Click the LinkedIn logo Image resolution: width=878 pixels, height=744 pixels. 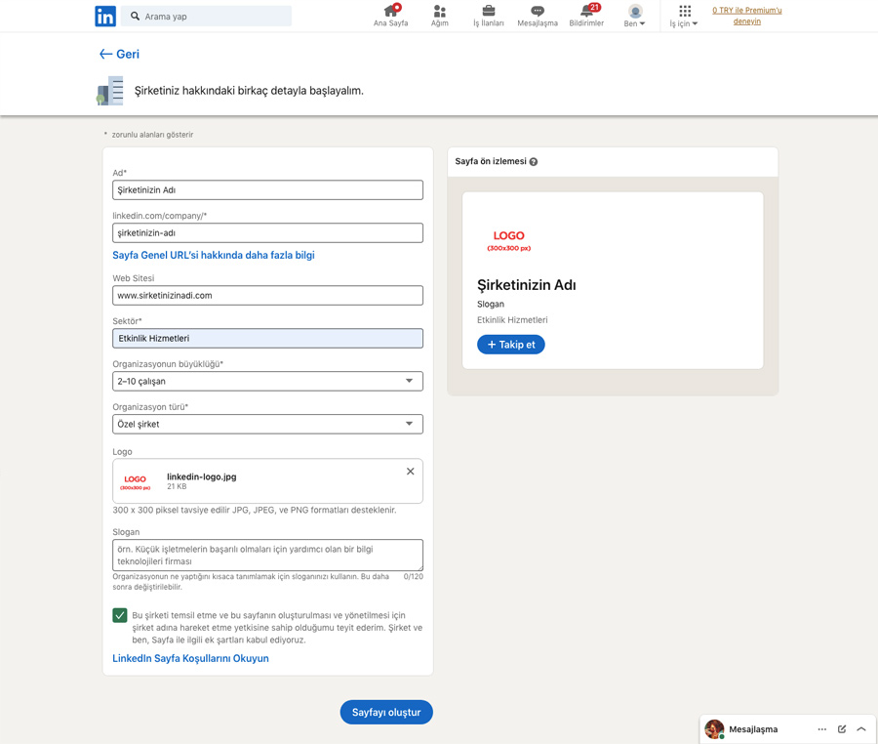[105, 16]
